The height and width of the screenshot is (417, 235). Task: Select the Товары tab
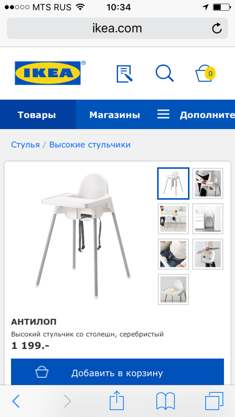[37, 115]
